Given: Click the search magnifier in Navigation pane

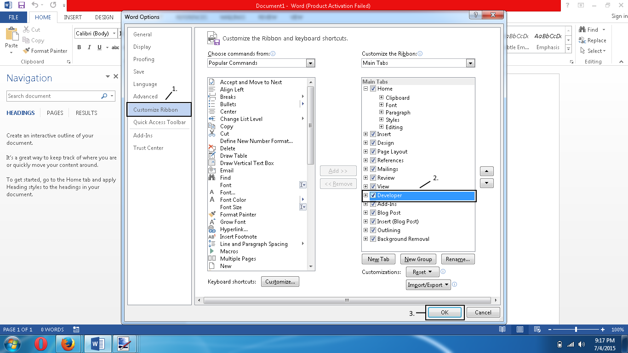Looking at the screenshot, I should tap(104, 96).
